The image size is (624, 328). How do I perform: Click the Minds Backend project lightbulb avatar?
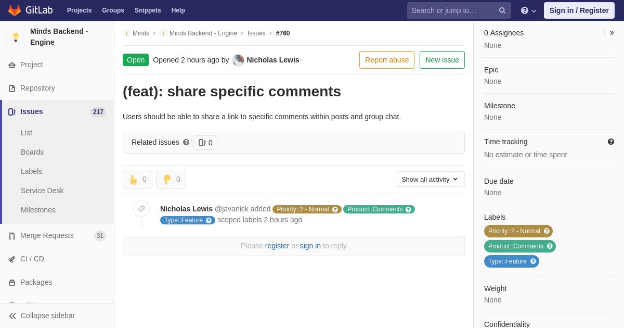[x=16, y=37]
